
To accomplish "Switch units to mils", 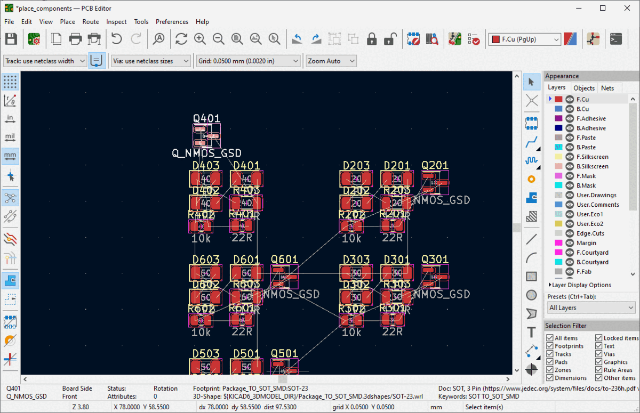I will (10, 137).
